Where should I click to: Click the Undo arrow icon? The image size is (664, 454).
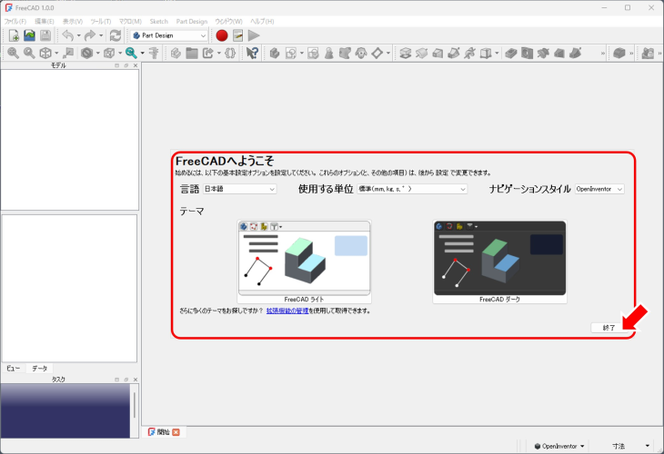click(67, 35)
